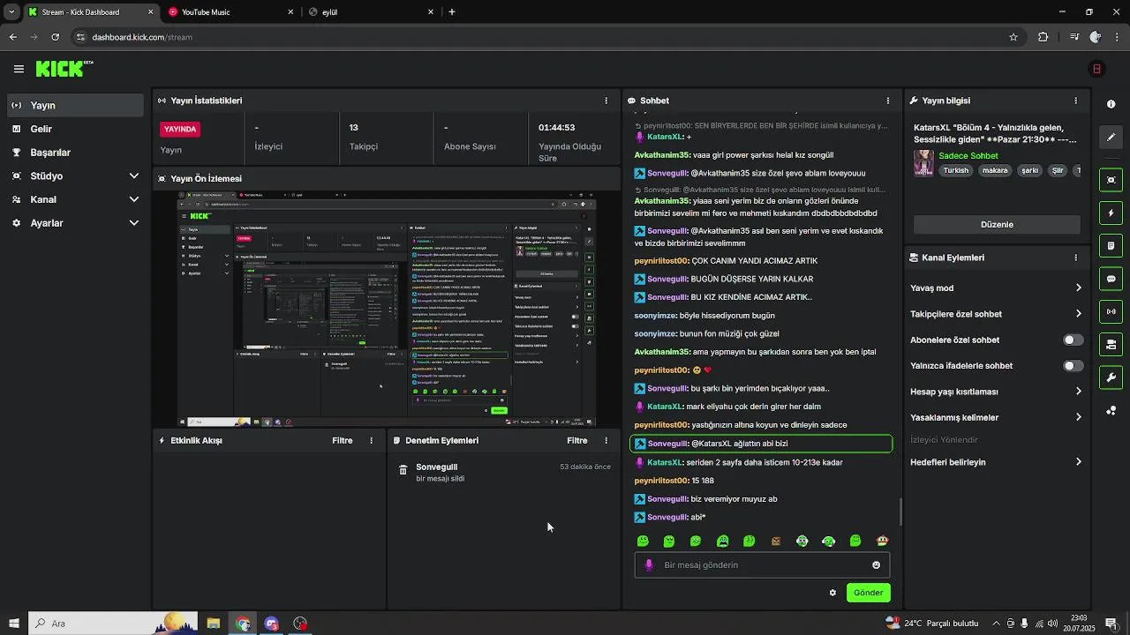The width and height of the screenshot is (1130, 635).
Task: Open the hamburger menu beside the Kick logo
Action: pyautogui.click(x=19, y=69)
